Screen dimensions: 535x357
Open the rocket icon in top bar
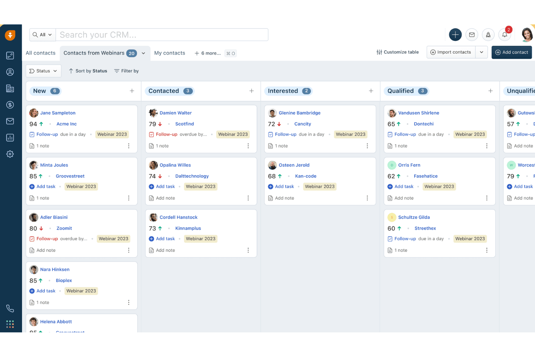coord(488,35)
